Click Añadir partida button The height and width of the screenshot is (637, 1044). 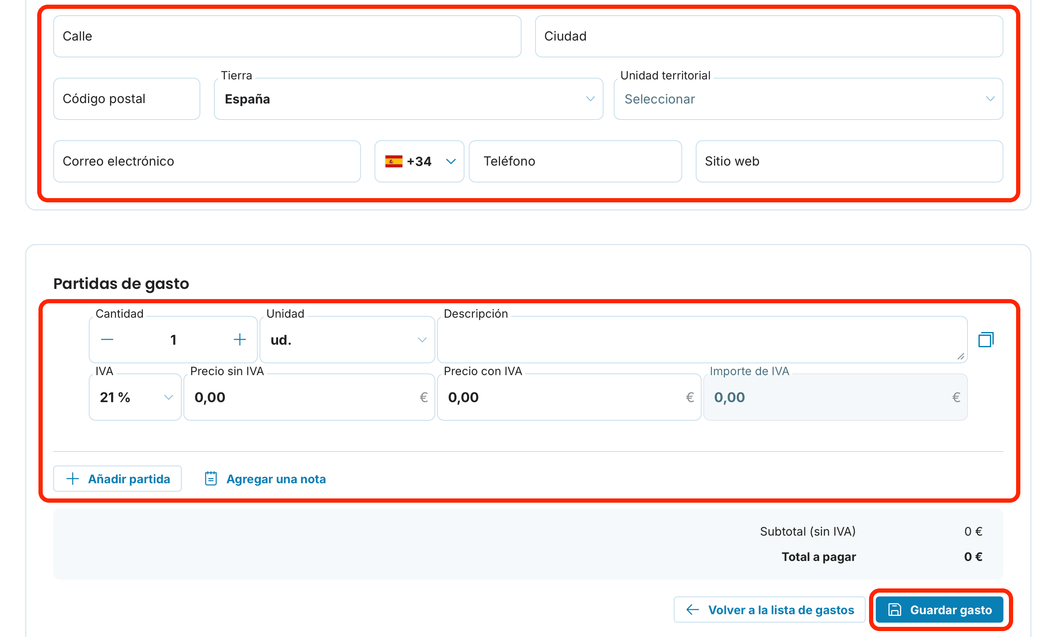[118, 479]
